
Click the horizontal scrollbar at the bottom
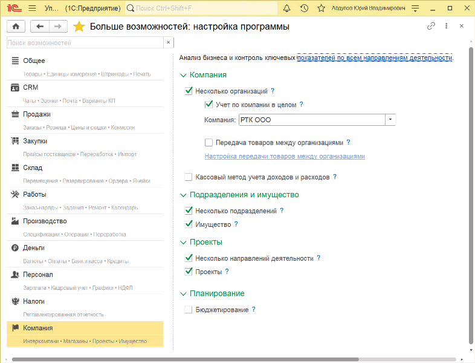[x=185, y=359]
